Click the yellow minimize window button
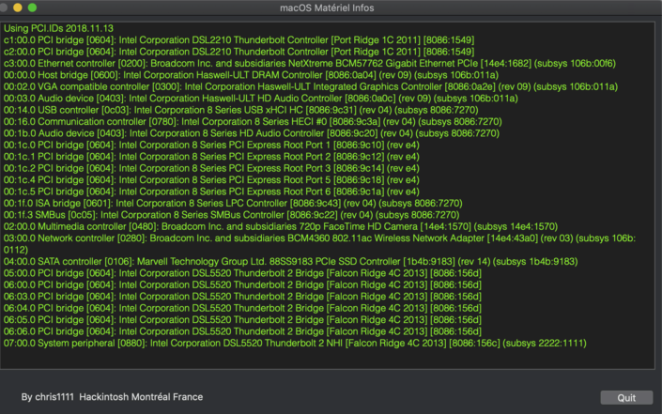The height and width of the screenshot is (414, 662). point(18,8)
